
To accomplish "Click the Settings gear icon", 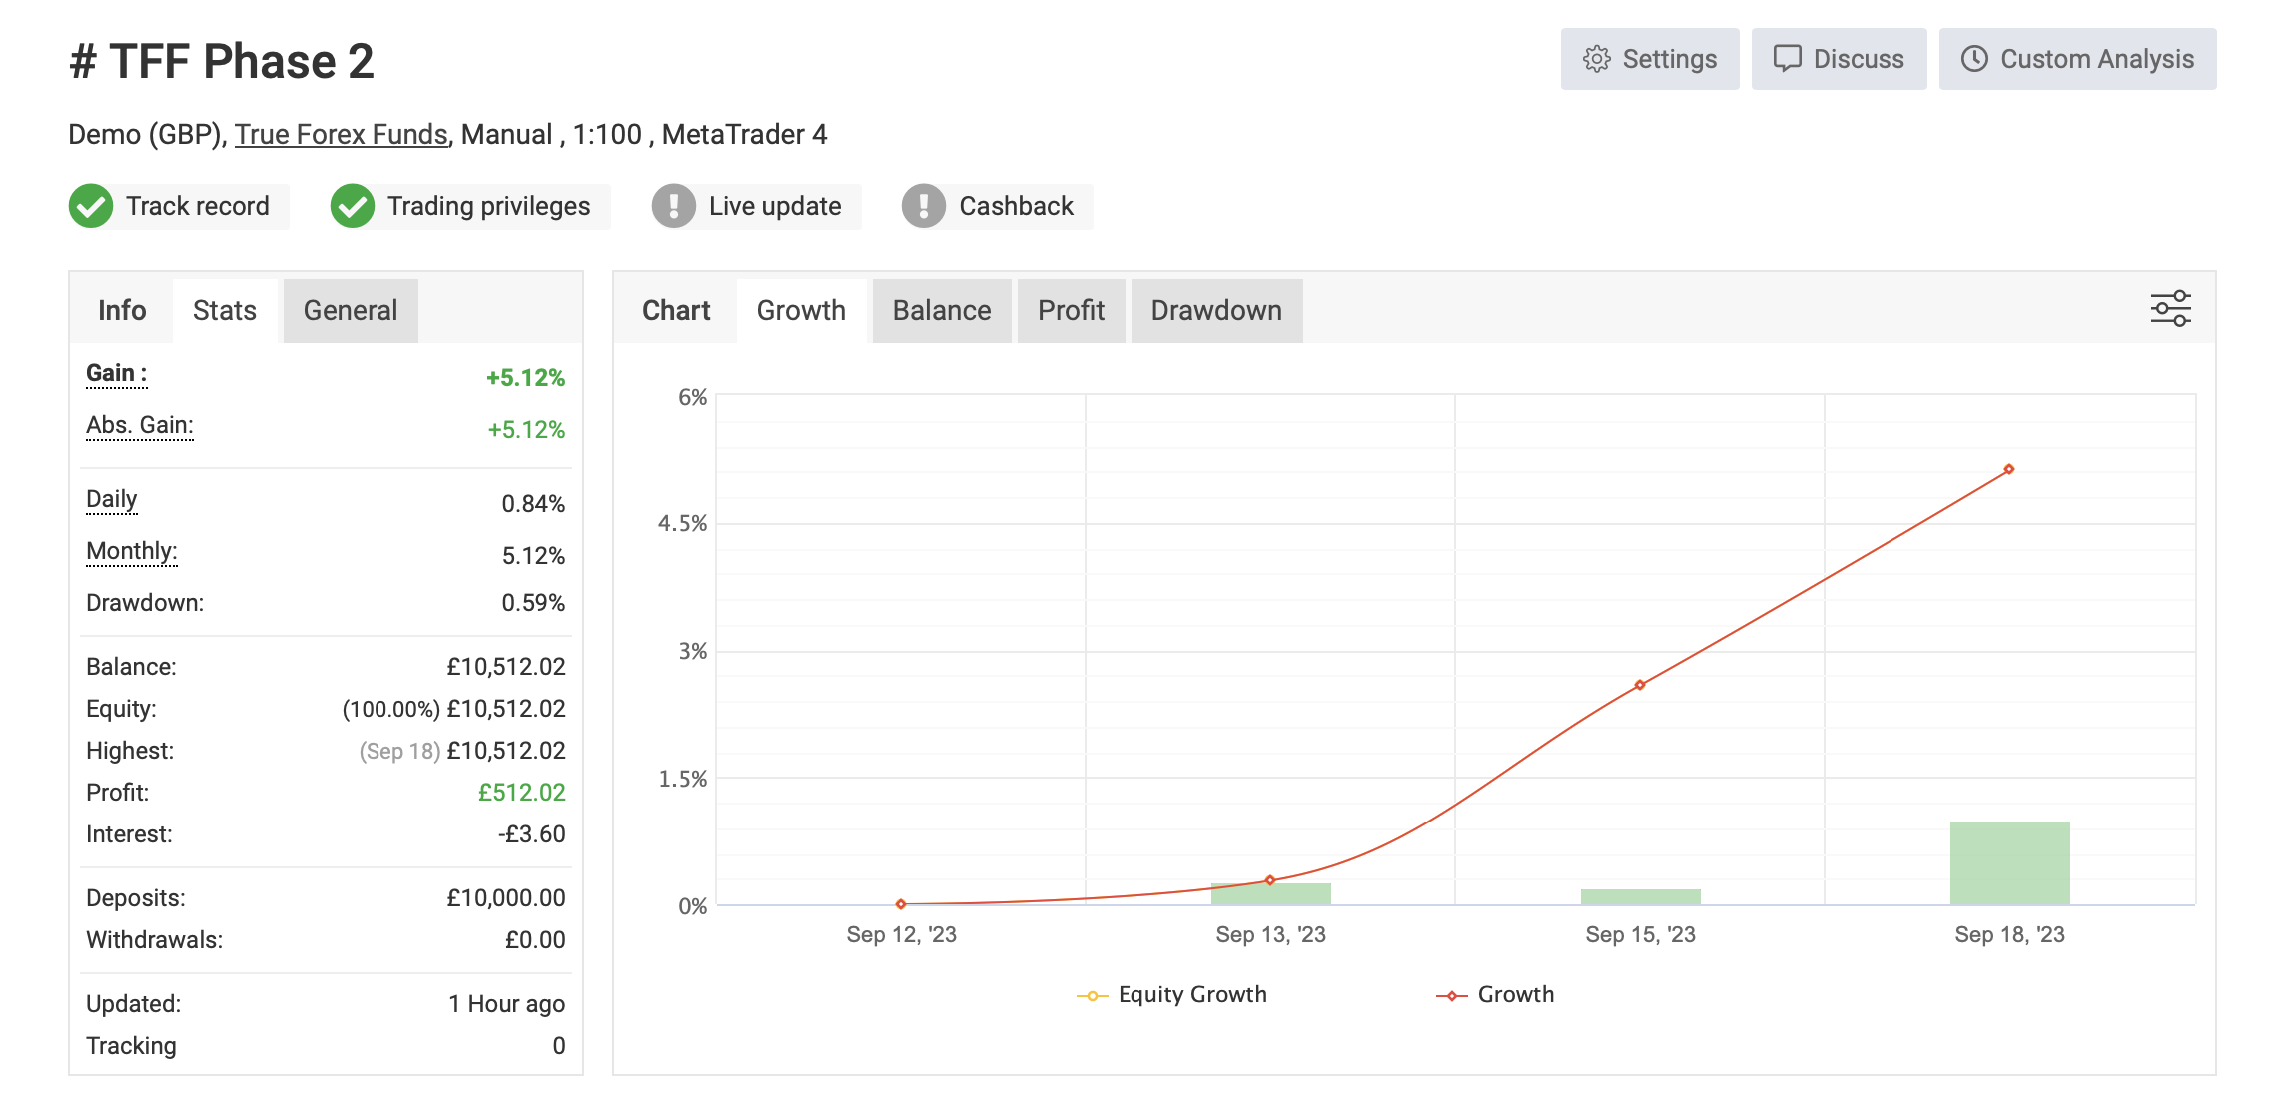I will tap(1596, 59).
